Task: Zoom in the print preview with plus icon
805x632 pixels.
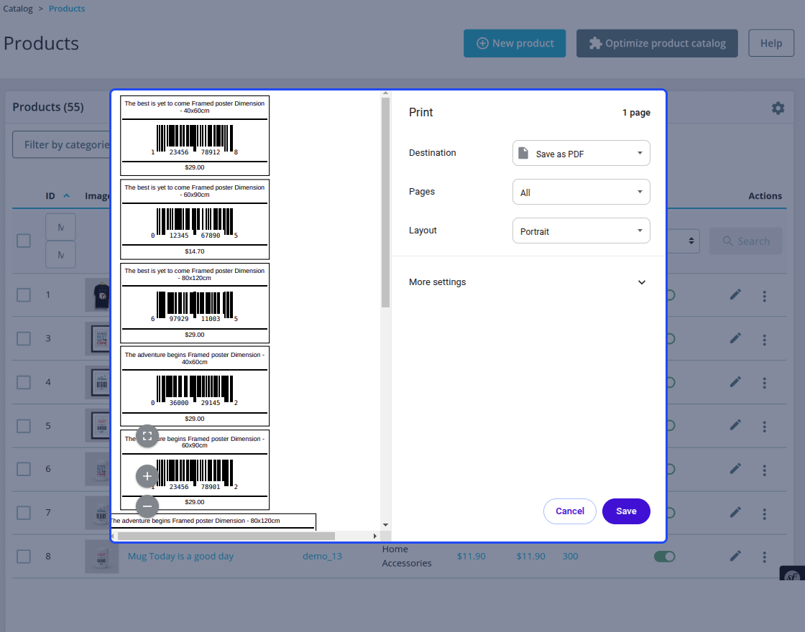Action: pos(147,476)
